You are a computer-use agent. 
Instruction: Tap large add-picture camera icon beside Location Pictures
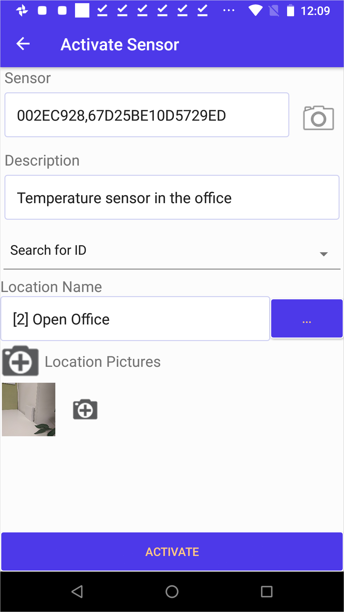[20, 361]
